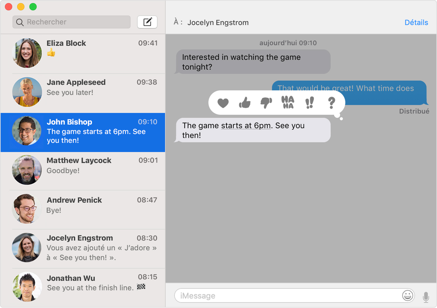Open Jonathan Wu conversation
This screenshot has height=308, width=437.
click(x=83, y=288)
